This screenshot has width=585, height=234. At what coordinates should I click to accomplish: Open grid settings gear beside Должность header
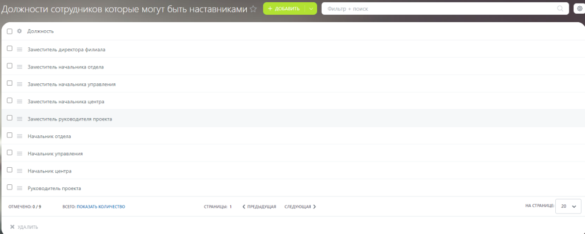coord(19,31)
